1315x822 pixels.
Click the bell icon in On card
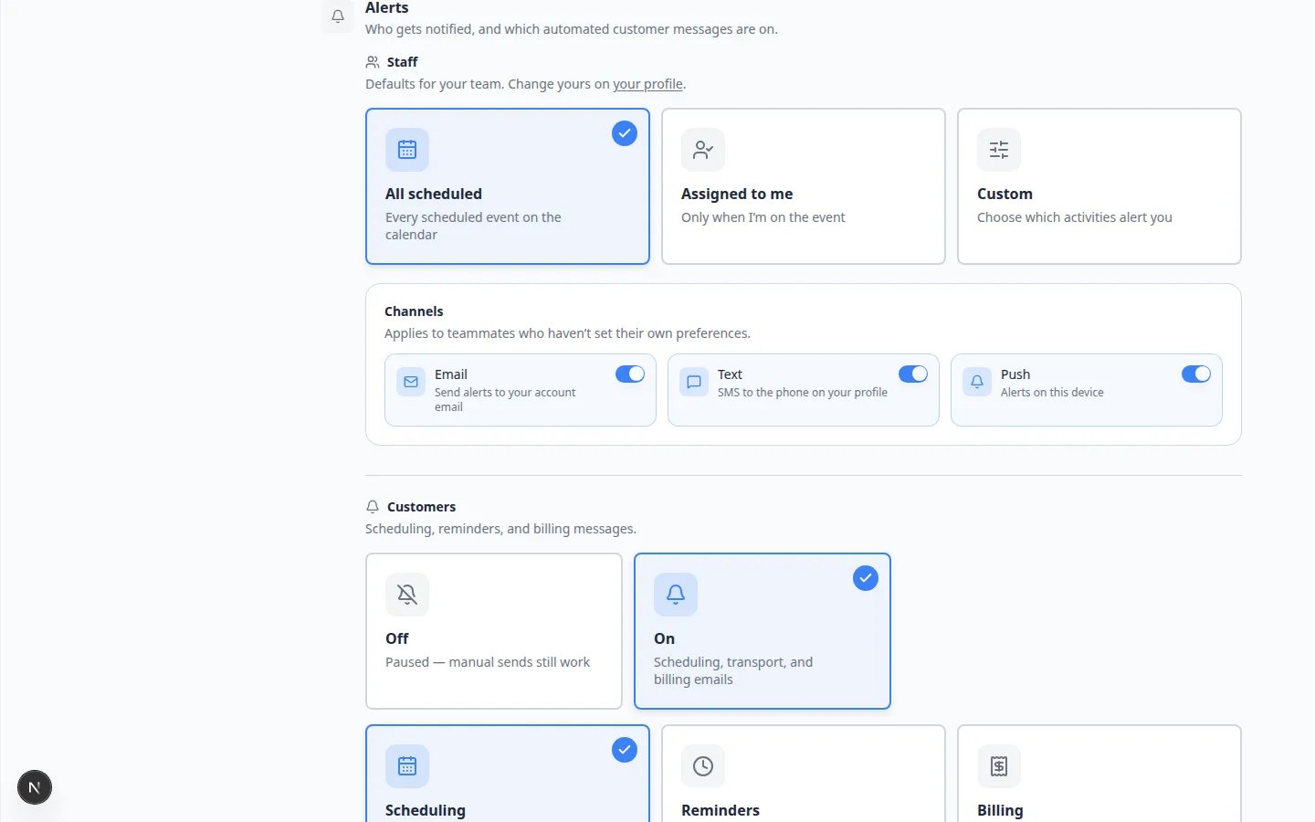click(x=676, y=595)
